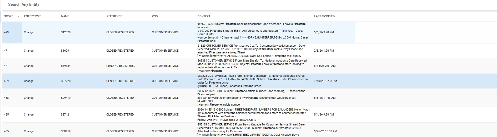
Task: Click CLOSED REGISTERED in S42028 row
Action: click(120, 32)
